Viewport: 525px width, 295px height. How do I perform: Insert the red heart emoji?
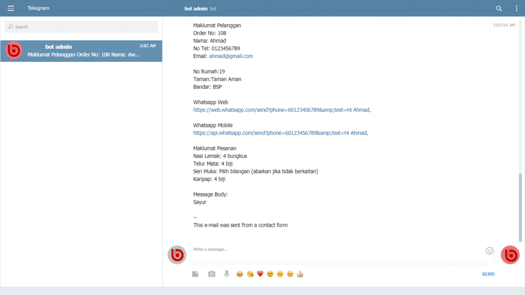pos(260,274)
